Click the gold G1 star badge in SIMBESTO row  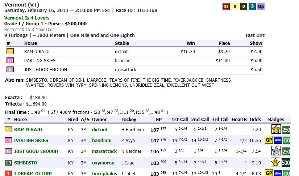click(x=276, y=162)
